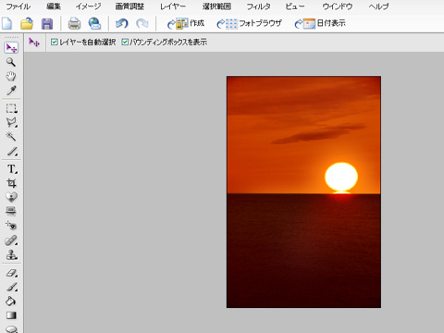Viewport: 444px width, 333px height.
Task: Open the イメージ menu
Action: (88, 6)
